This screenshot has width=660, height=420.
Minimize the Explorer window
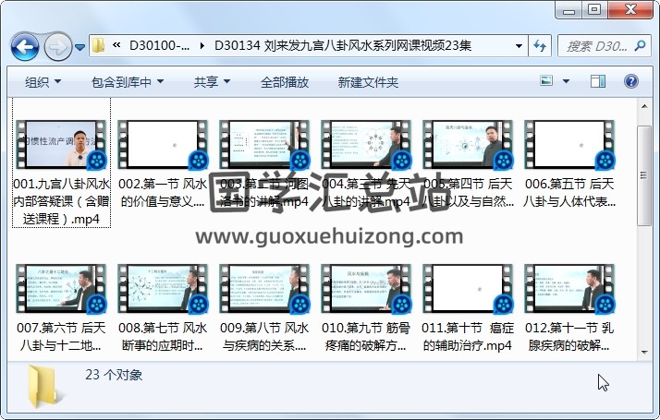(x=568, y=10)
